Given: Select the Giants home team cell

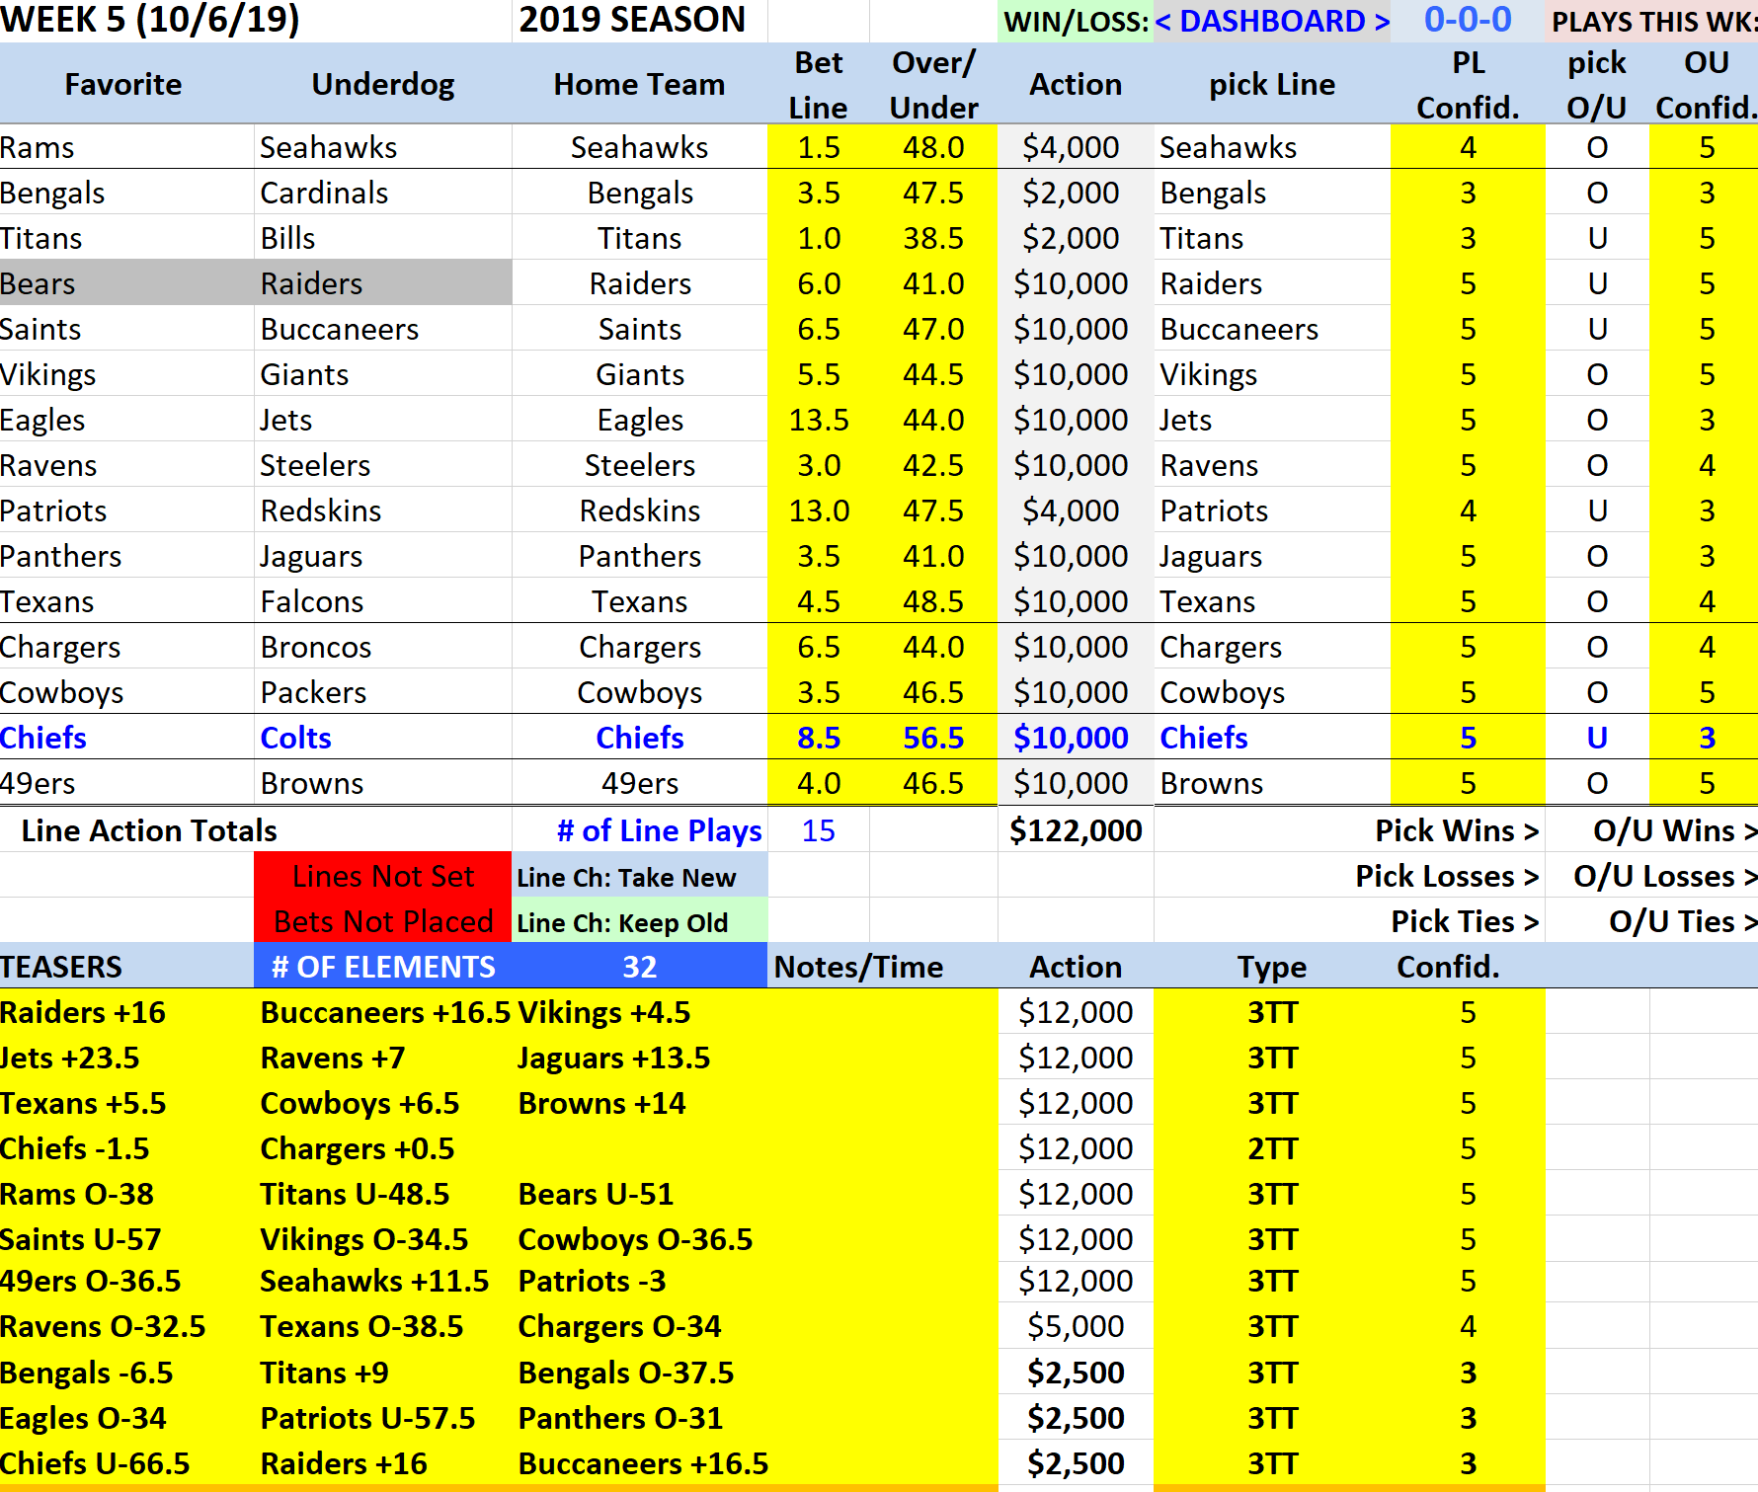Looking at the screenshot, I should [x=639, y=375].
